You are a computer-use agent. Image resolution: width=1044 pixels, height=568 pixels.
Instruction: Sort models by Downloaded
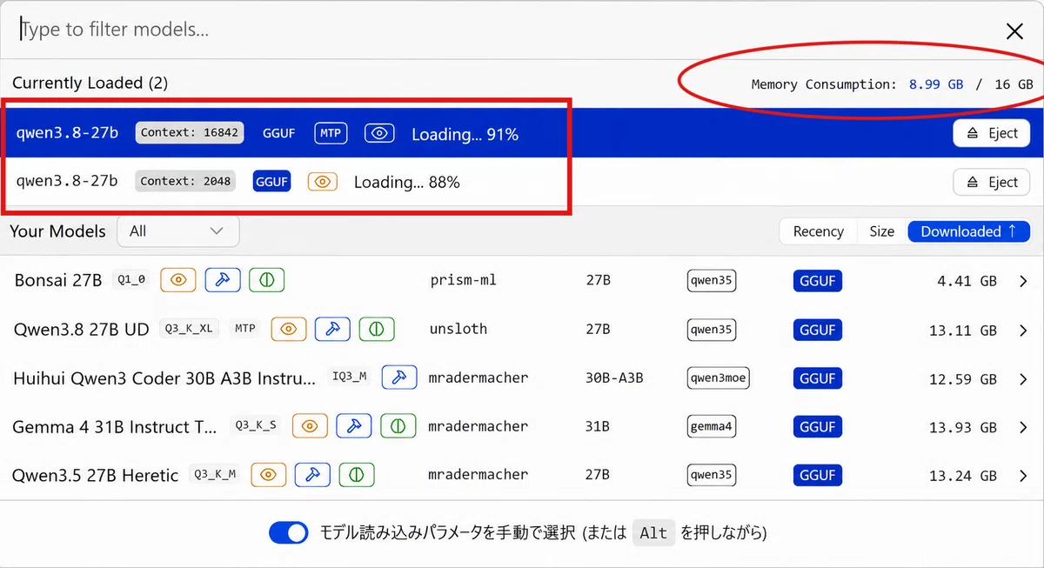pyautogui.click(x=968, y=231)
